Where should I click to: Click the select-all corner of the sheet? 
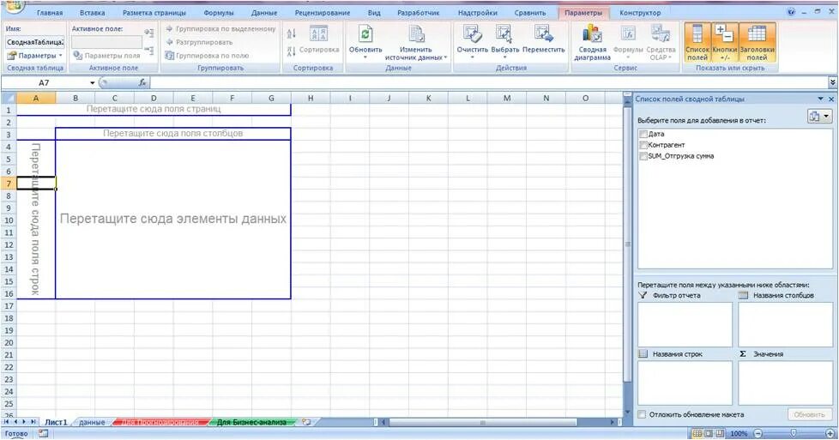[9, 98]
